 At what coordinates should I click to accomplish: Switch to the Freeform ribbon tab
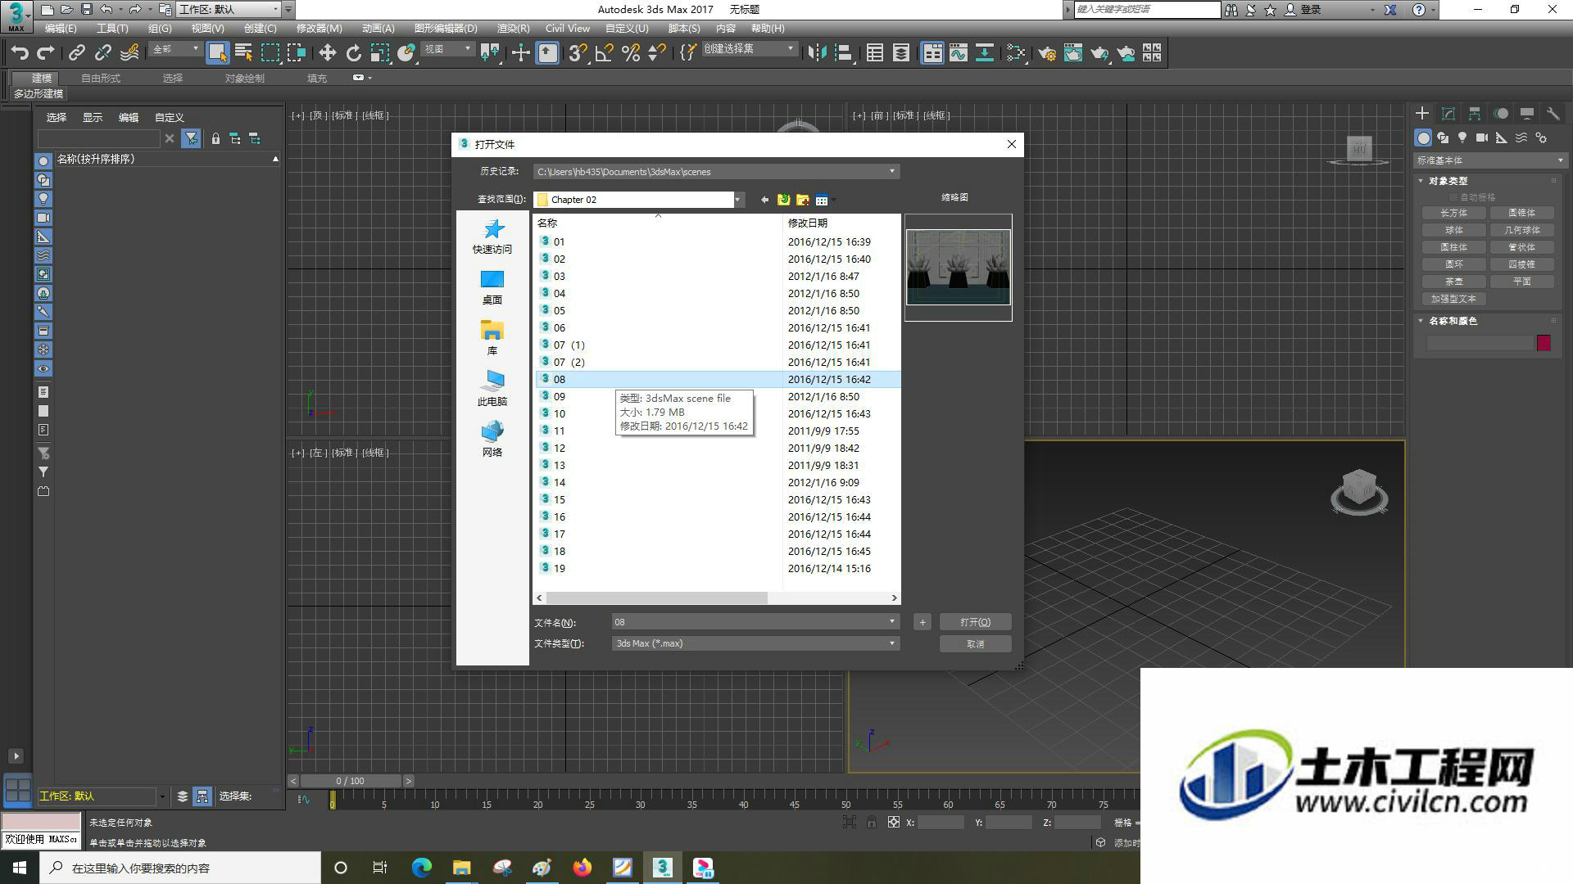[101, 79]
